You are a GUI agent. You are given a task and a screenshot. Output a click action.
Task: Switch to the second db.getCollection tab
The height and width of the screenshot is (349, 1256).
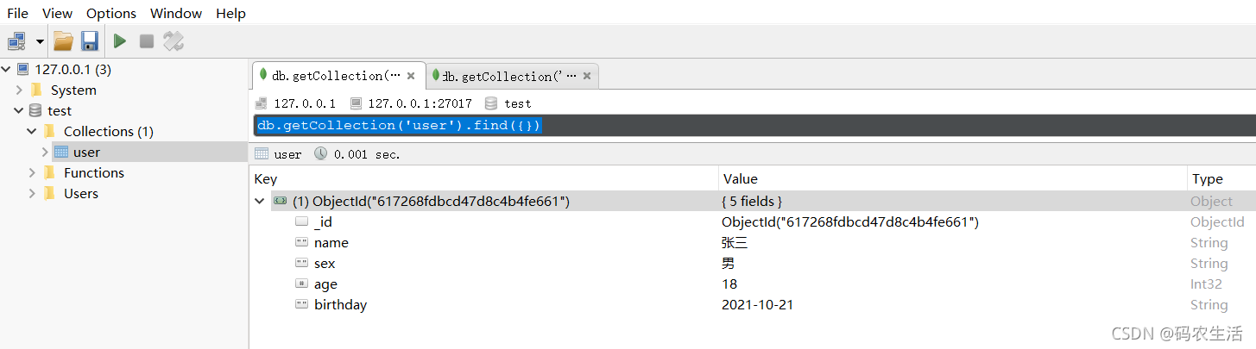511,76
